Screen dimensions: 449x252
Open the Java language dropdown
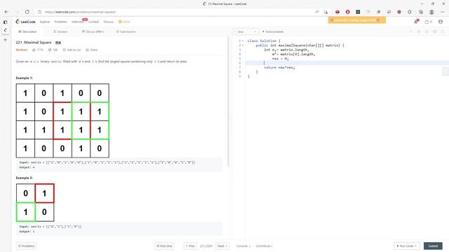(x=246, y=31)
